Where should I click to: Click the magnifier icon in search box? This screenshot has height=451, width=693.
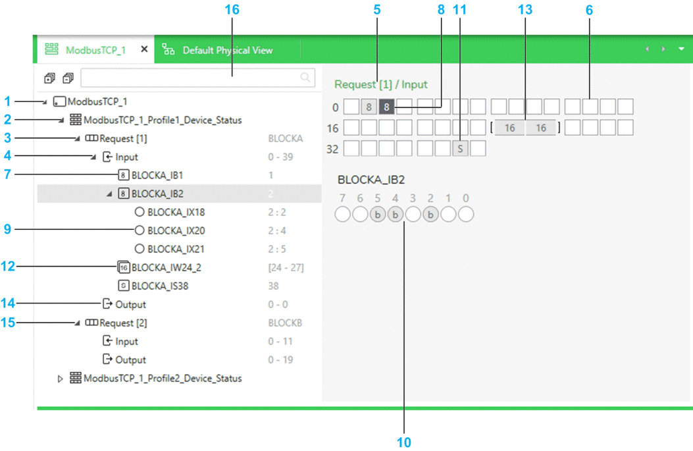tap(305, 78)
